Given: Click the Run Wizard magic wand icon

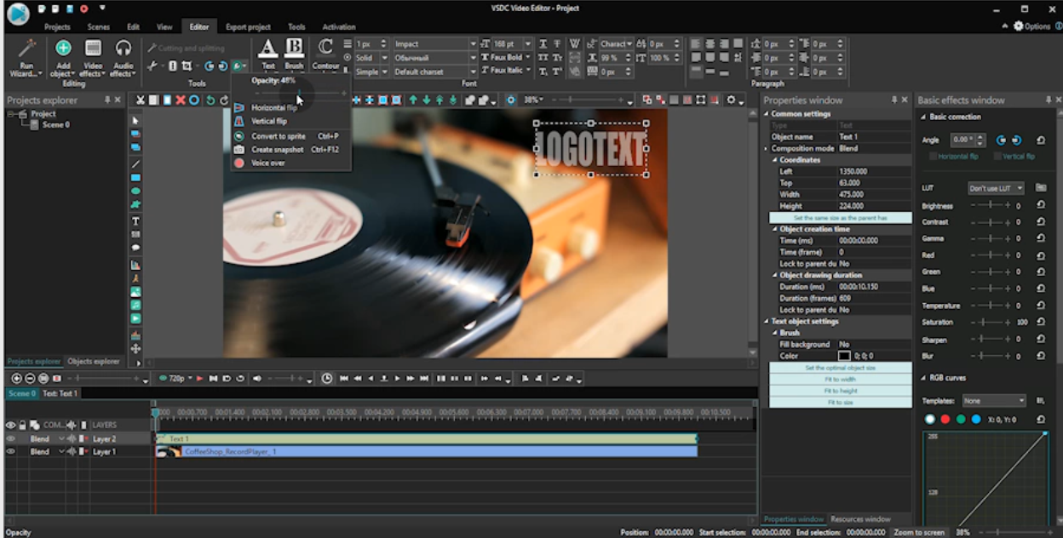Looking at the screenshot, I should point(27,49).
